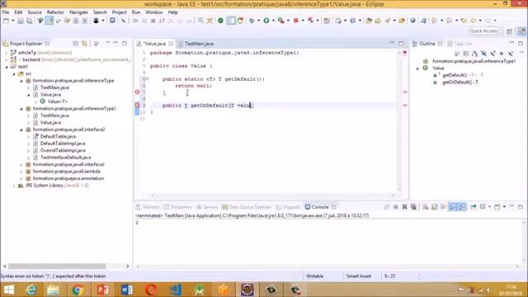Switch to the Markers tab
The width and height of the screenshot is (528, 297).
148,207
